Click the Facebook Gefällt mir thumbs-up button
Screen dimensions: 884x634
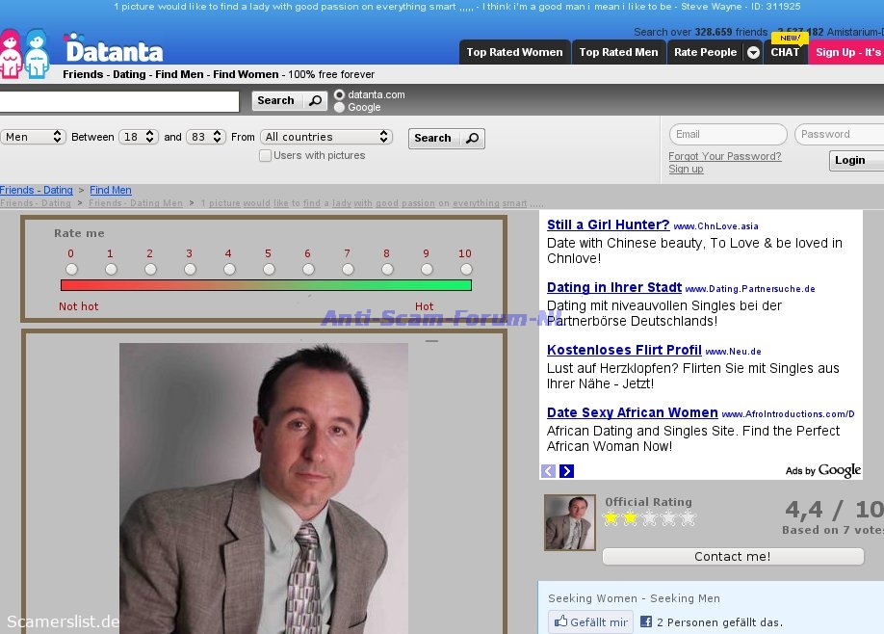pyautogui.click(x=590, y=622)
